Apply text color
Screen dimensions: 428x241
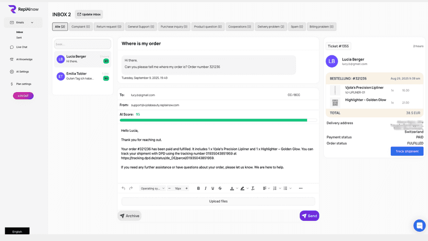(x=232, y=188)
